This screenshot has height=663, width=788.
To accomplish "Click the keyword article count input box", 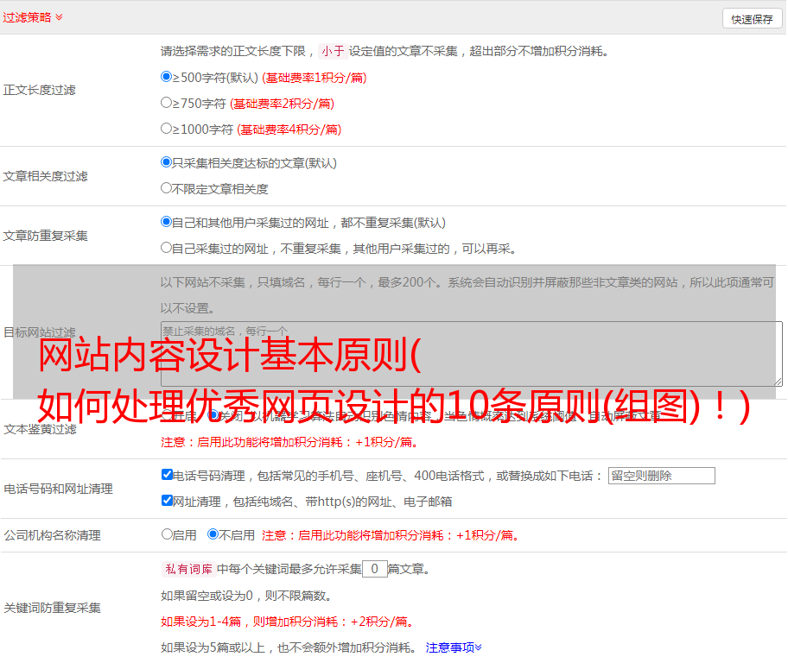I will [374, 569].
